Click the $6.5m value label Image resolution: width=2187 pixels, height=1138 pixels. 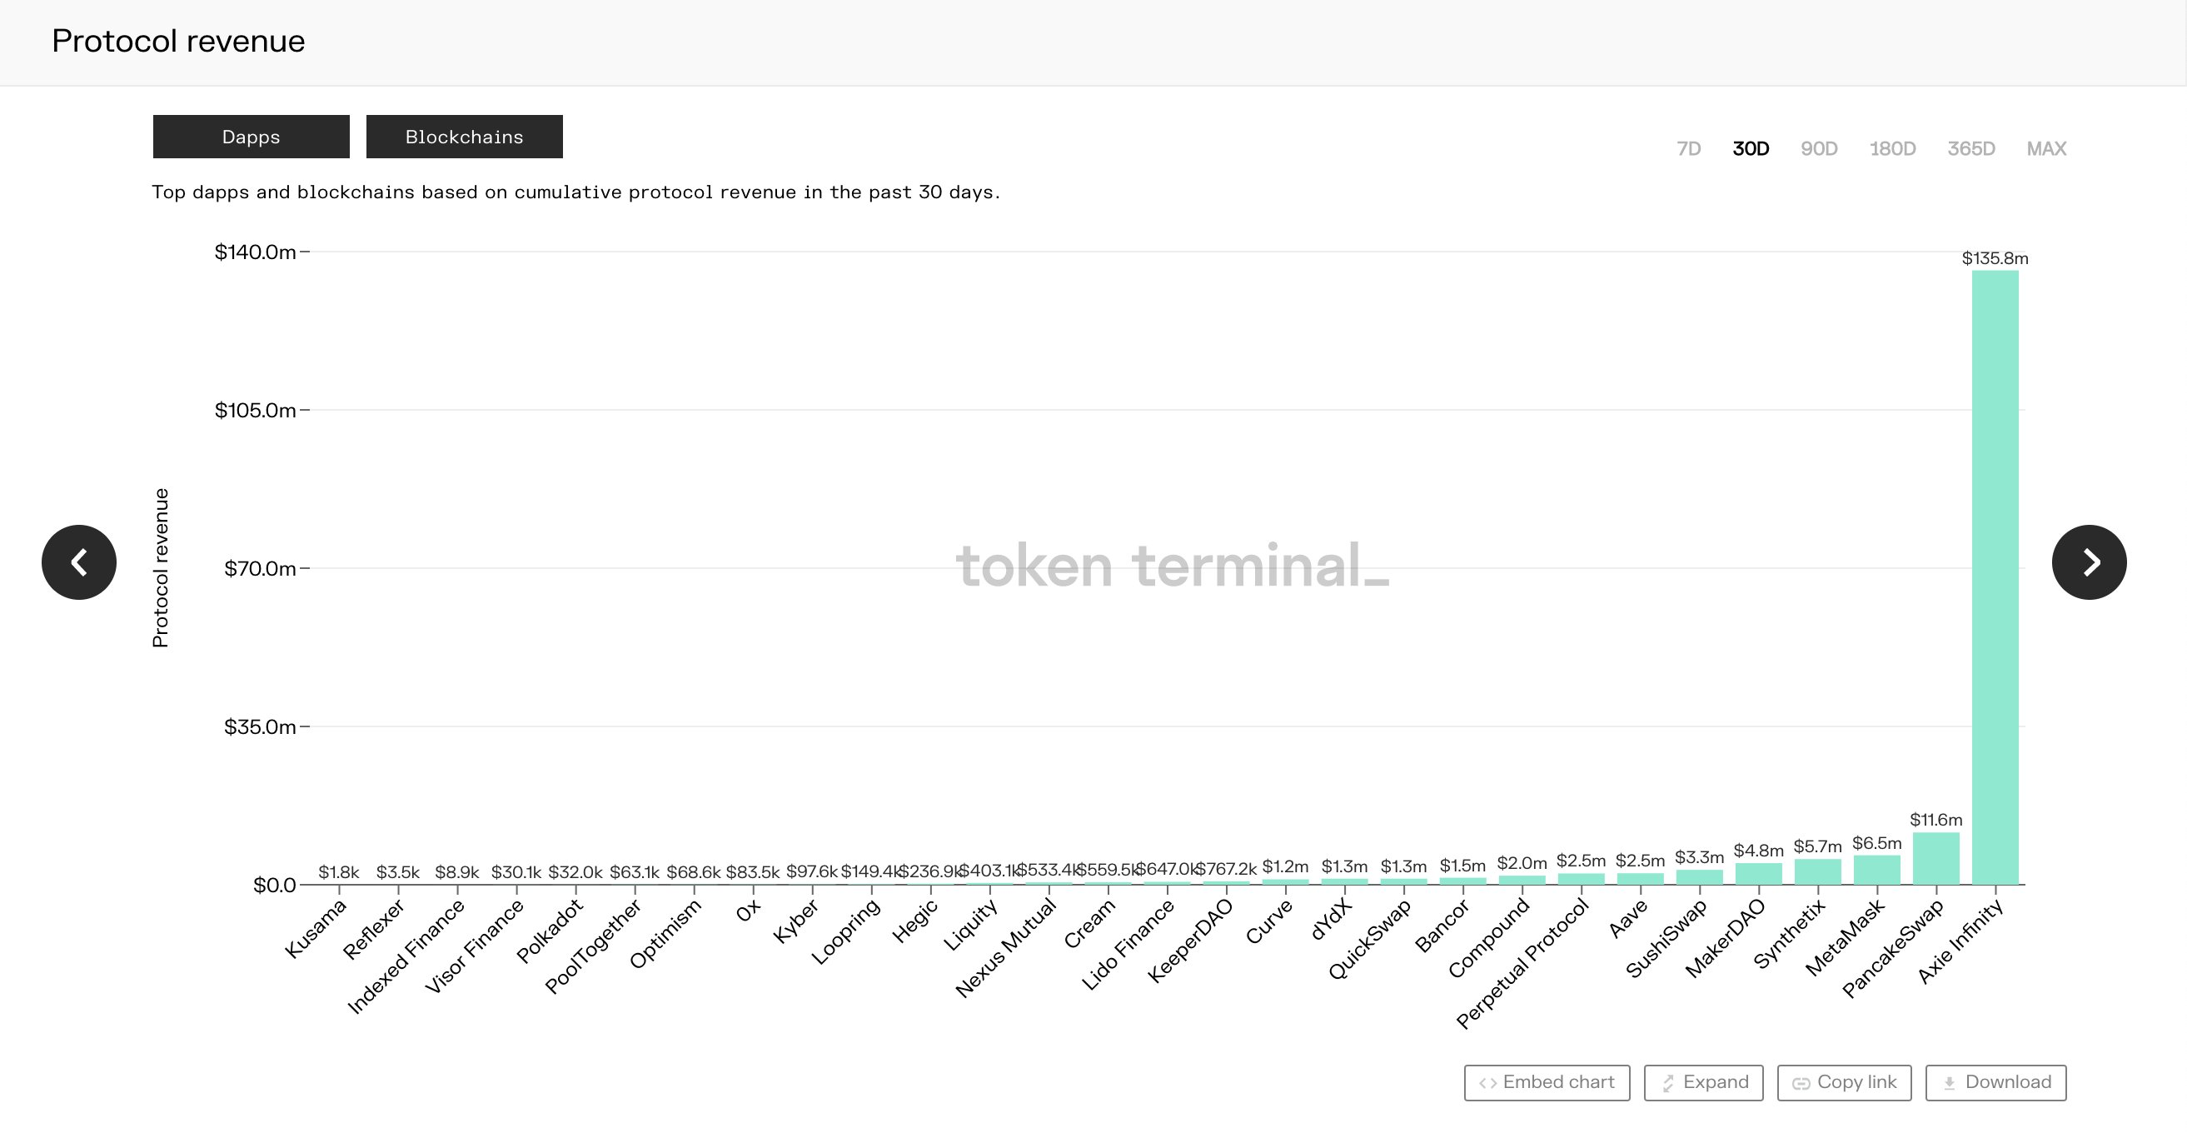coord(1877,843)
